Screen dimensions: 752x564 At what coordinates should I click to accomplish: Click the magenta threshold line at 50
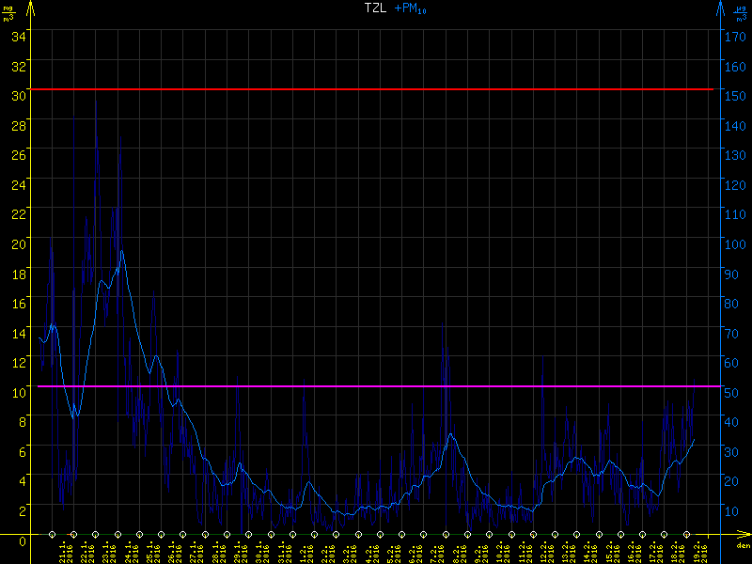coord(376,386)
